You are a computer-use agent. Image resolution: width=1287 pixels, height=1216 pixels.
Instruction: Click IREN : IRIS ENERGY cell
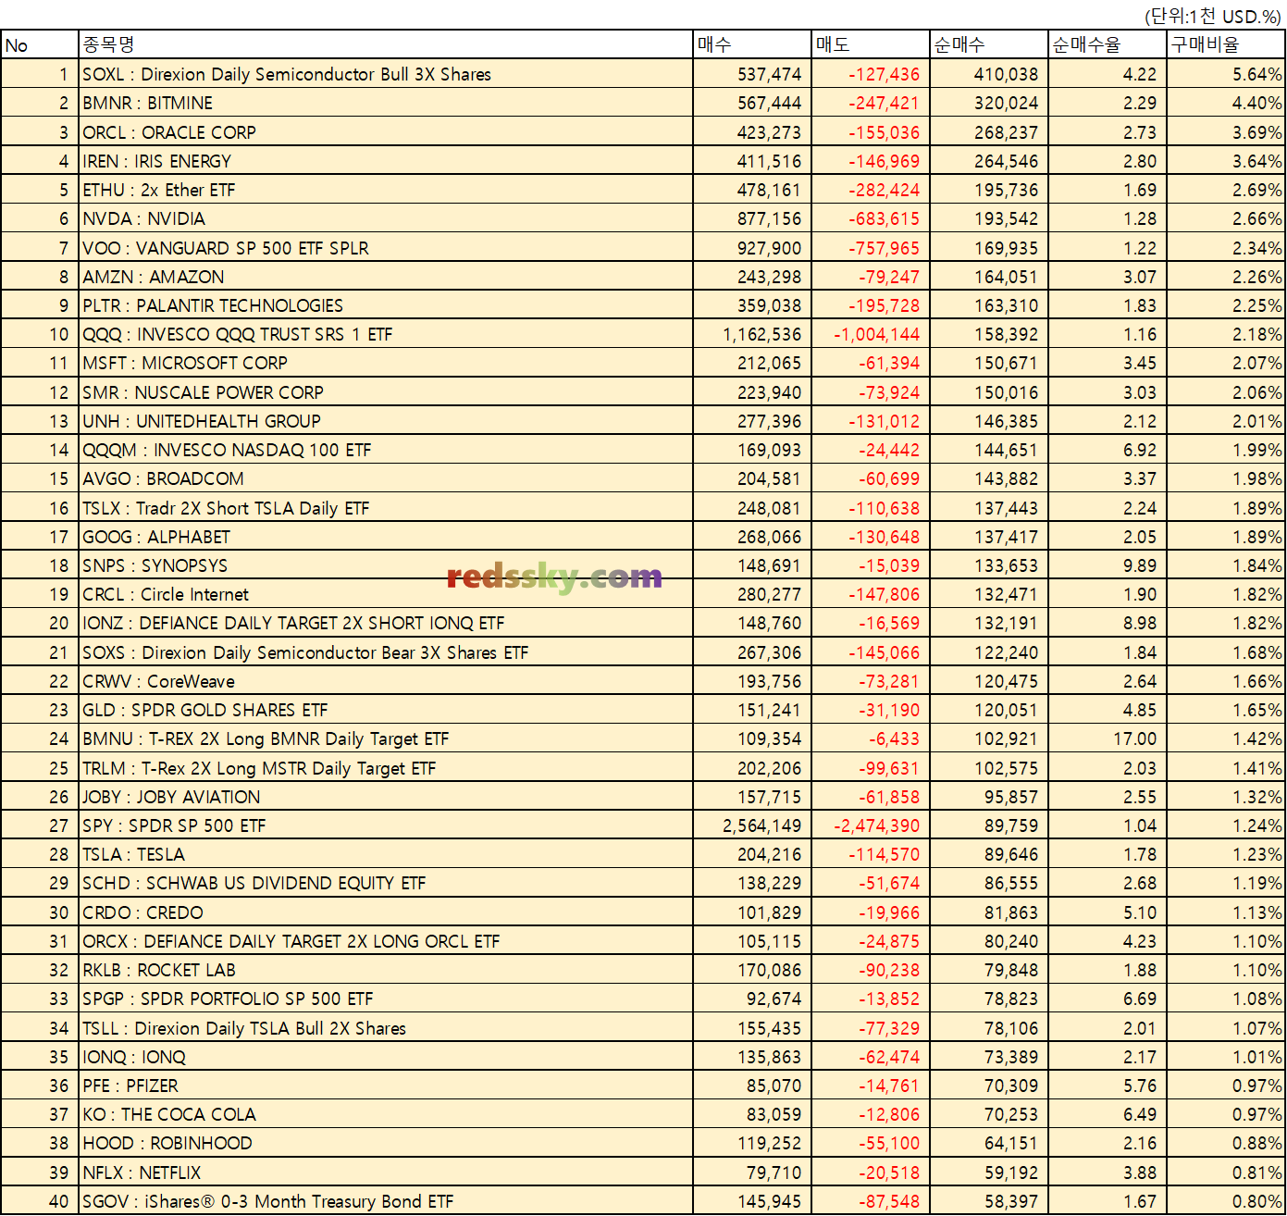click(386, 161)
